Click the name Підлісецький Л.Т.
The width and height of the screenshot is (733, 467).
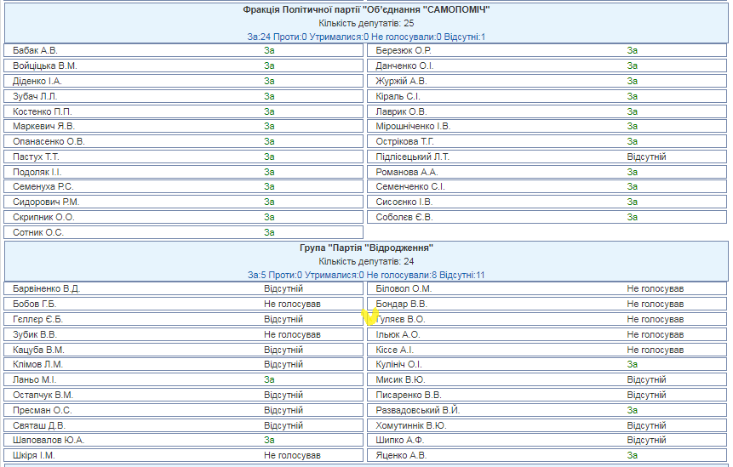point(412,157)
